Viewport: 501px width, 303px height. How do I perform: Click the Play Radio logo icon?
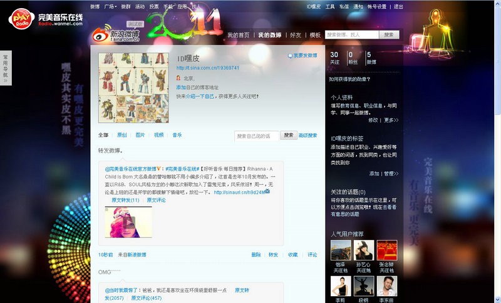click(21, 19)
